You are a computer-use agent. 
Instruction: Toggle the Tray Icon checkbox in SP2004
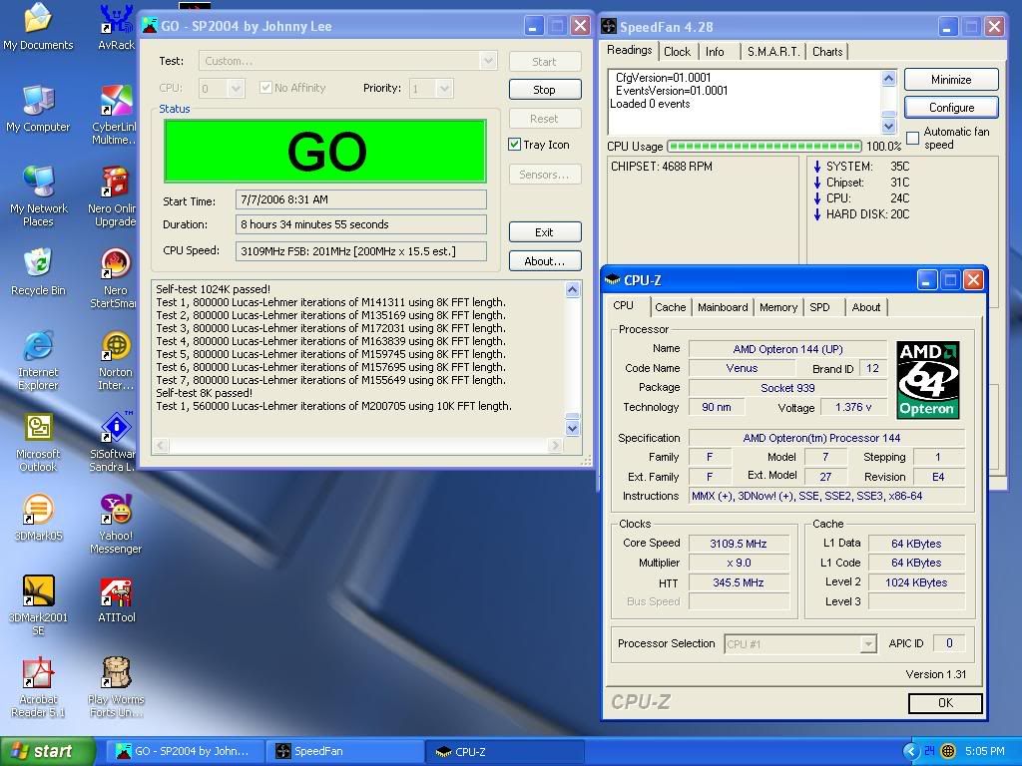(x=514, y=145)
